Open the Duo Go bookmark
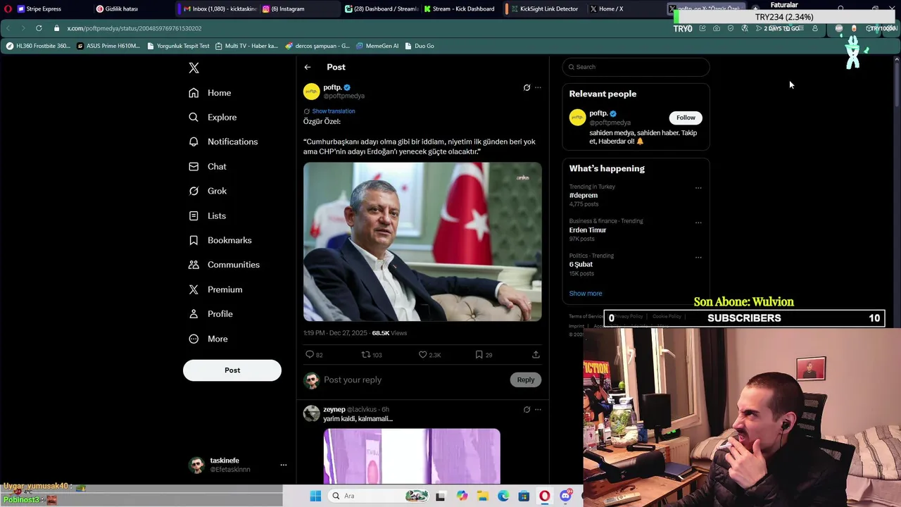901x507 pixels. pyautogui.click(x=419, y=46)
